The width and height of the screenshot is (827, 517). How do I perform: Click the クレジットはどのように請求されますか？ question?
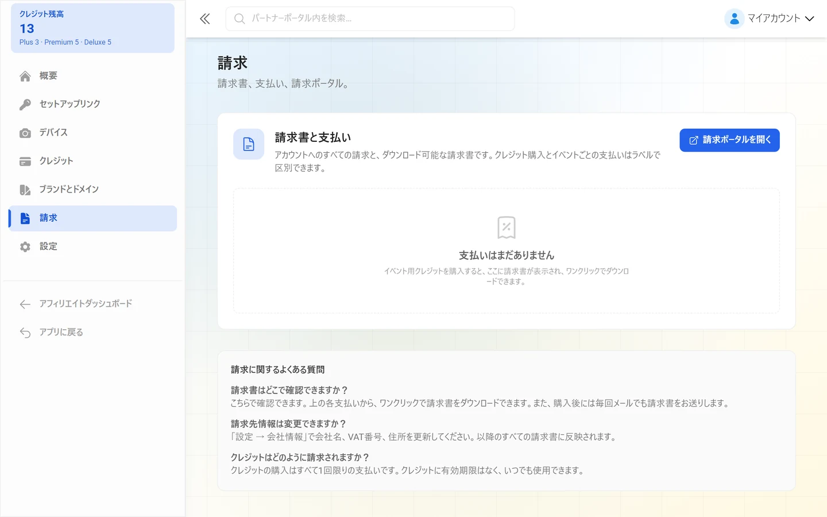click(300, 457)
